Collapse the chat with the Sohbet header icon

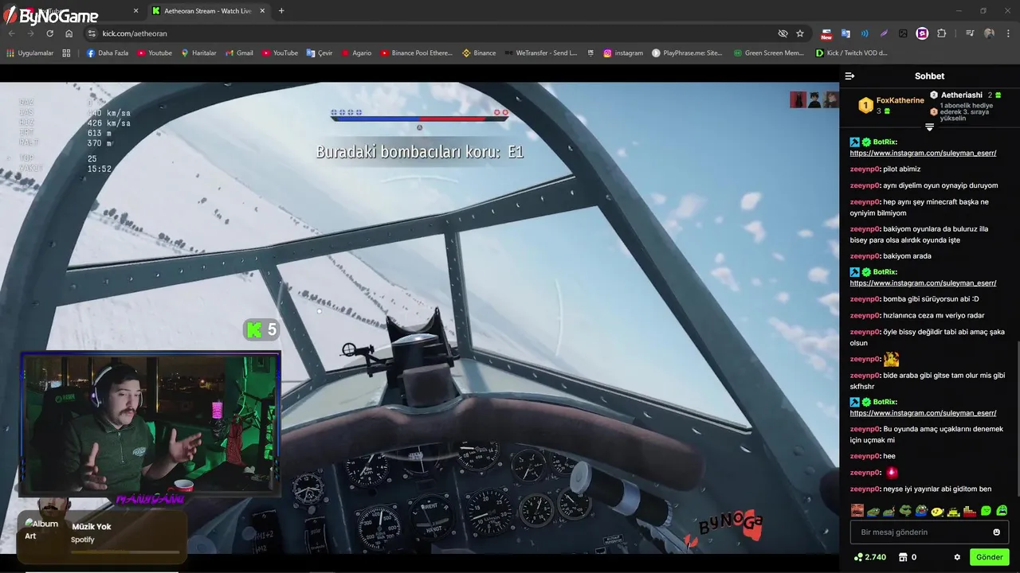[x=849, y=76]
